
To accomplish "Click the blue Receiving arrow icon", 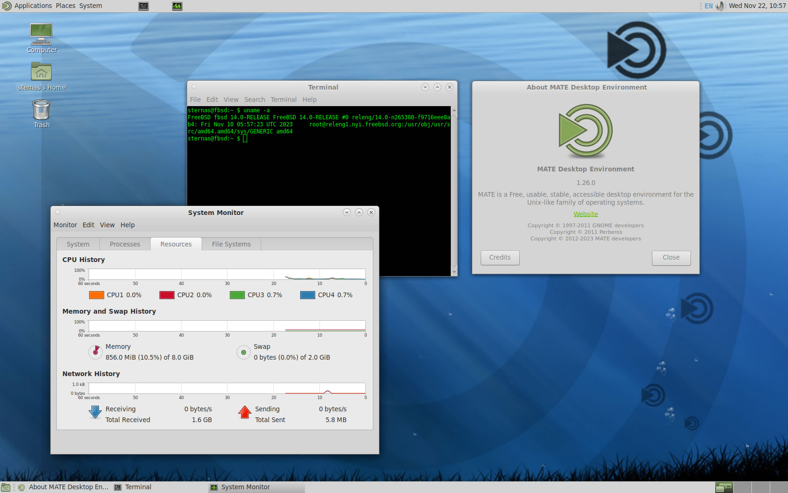I will 95,412.
